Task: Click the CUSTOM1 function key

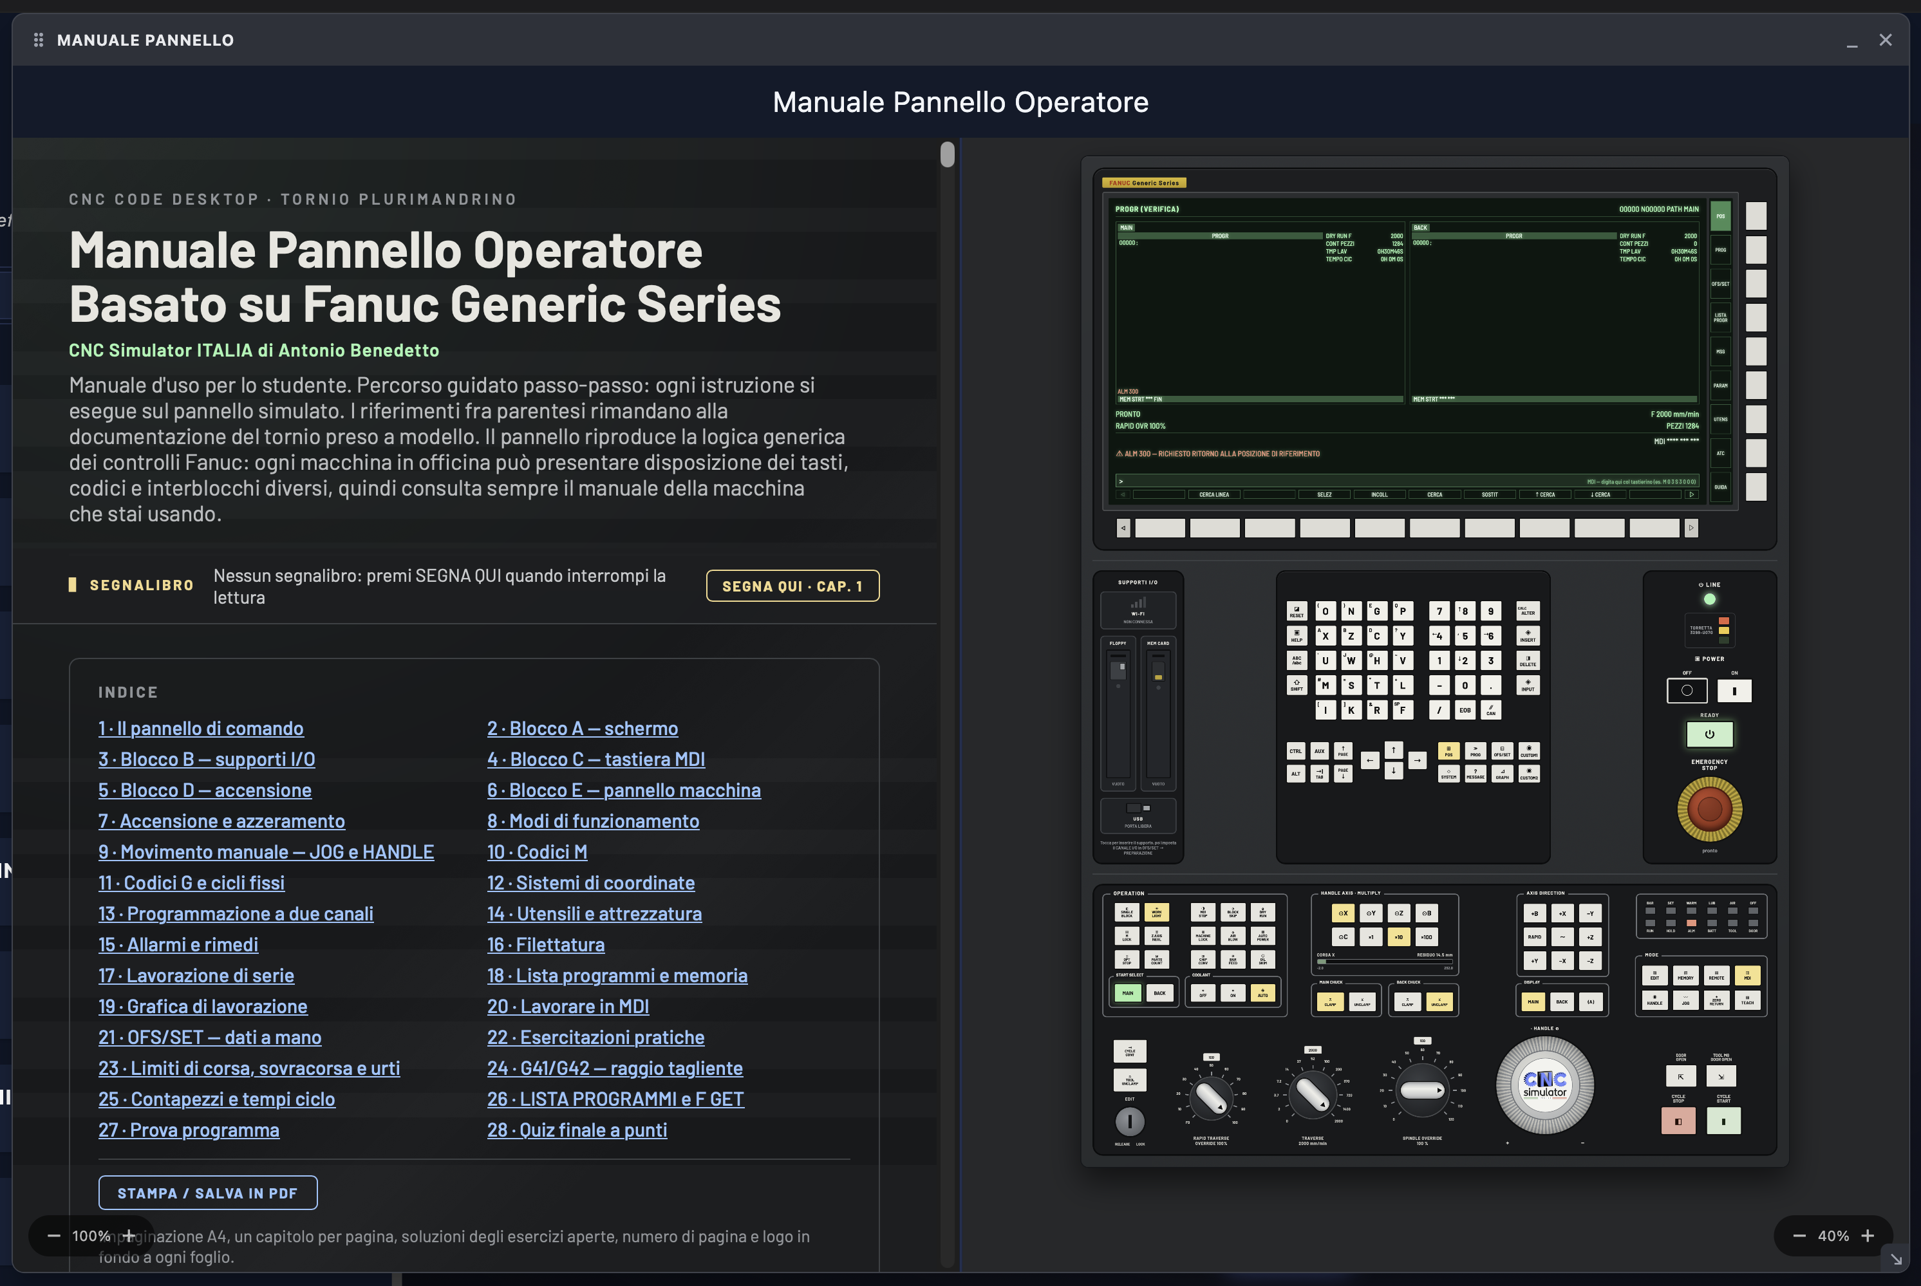Action: tap(1529, 750)
